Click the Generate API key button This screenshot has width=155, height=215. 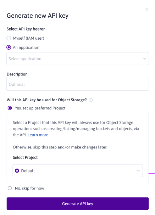(x=78, y=203)
